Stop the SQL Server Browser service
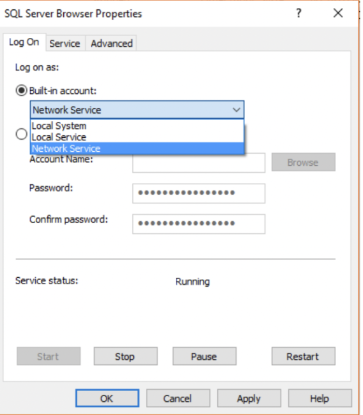This screenshot has width=363, height=415. click(x=125, y=356)
